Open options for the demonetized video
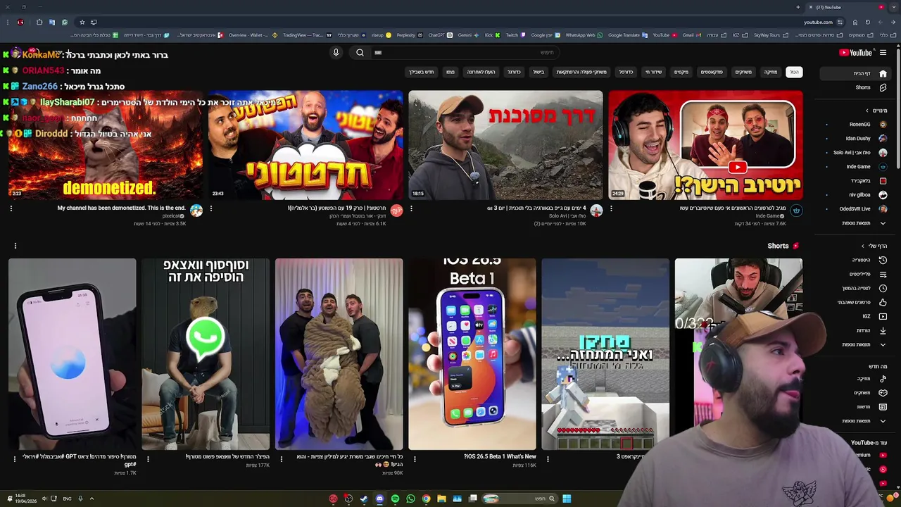The width and height of the screenshot is (901, 507). (11, 208)
